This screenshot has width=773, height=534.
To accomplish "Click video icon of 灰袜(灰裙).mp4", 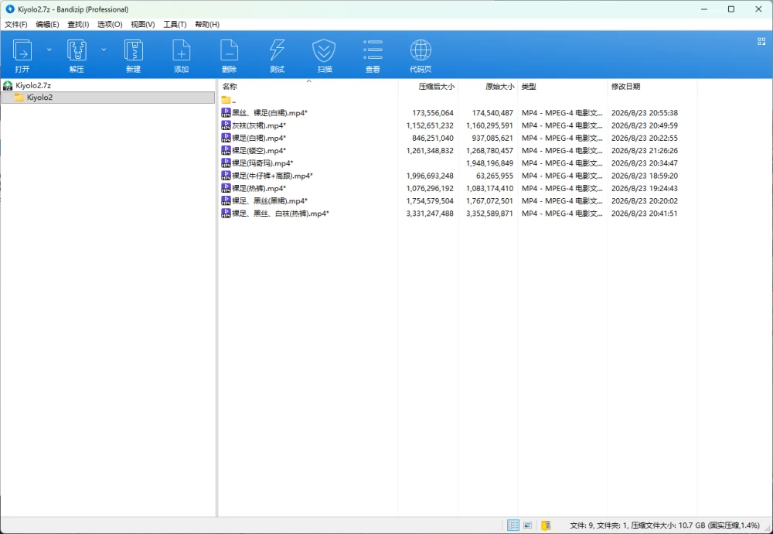I will coord(226,125).
